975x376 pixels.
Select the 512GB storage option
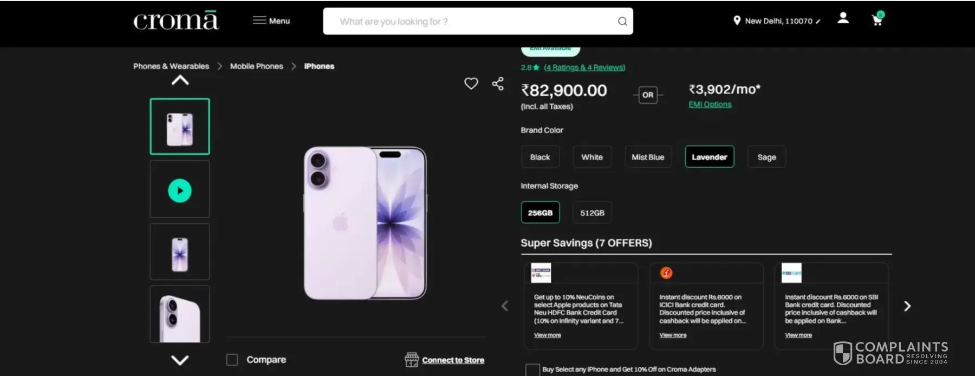tap(592, 213)
